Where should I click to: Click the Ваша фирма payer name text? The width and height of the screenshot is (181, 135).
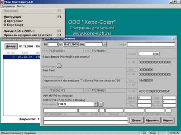point(66,57)
